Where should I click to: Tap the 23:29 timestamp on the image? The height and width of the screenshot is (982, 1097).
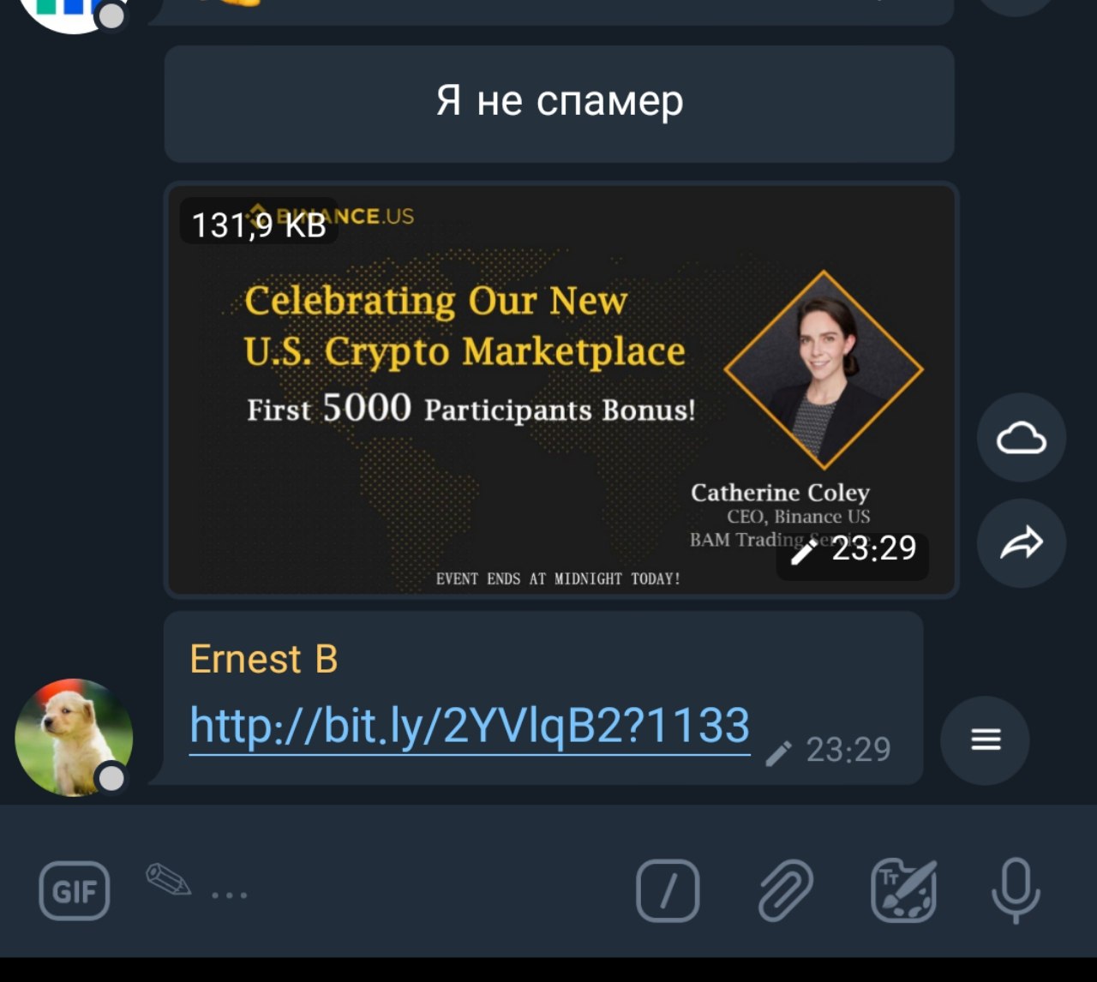pos(874,548)
